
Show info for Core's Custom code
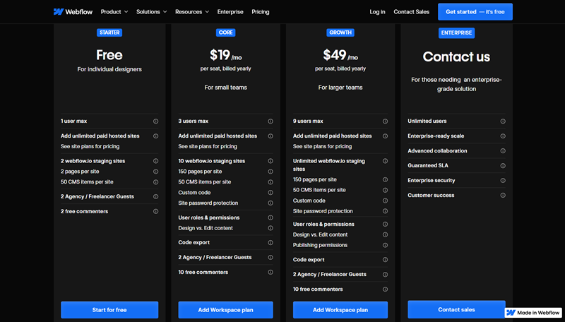point(270,193)
